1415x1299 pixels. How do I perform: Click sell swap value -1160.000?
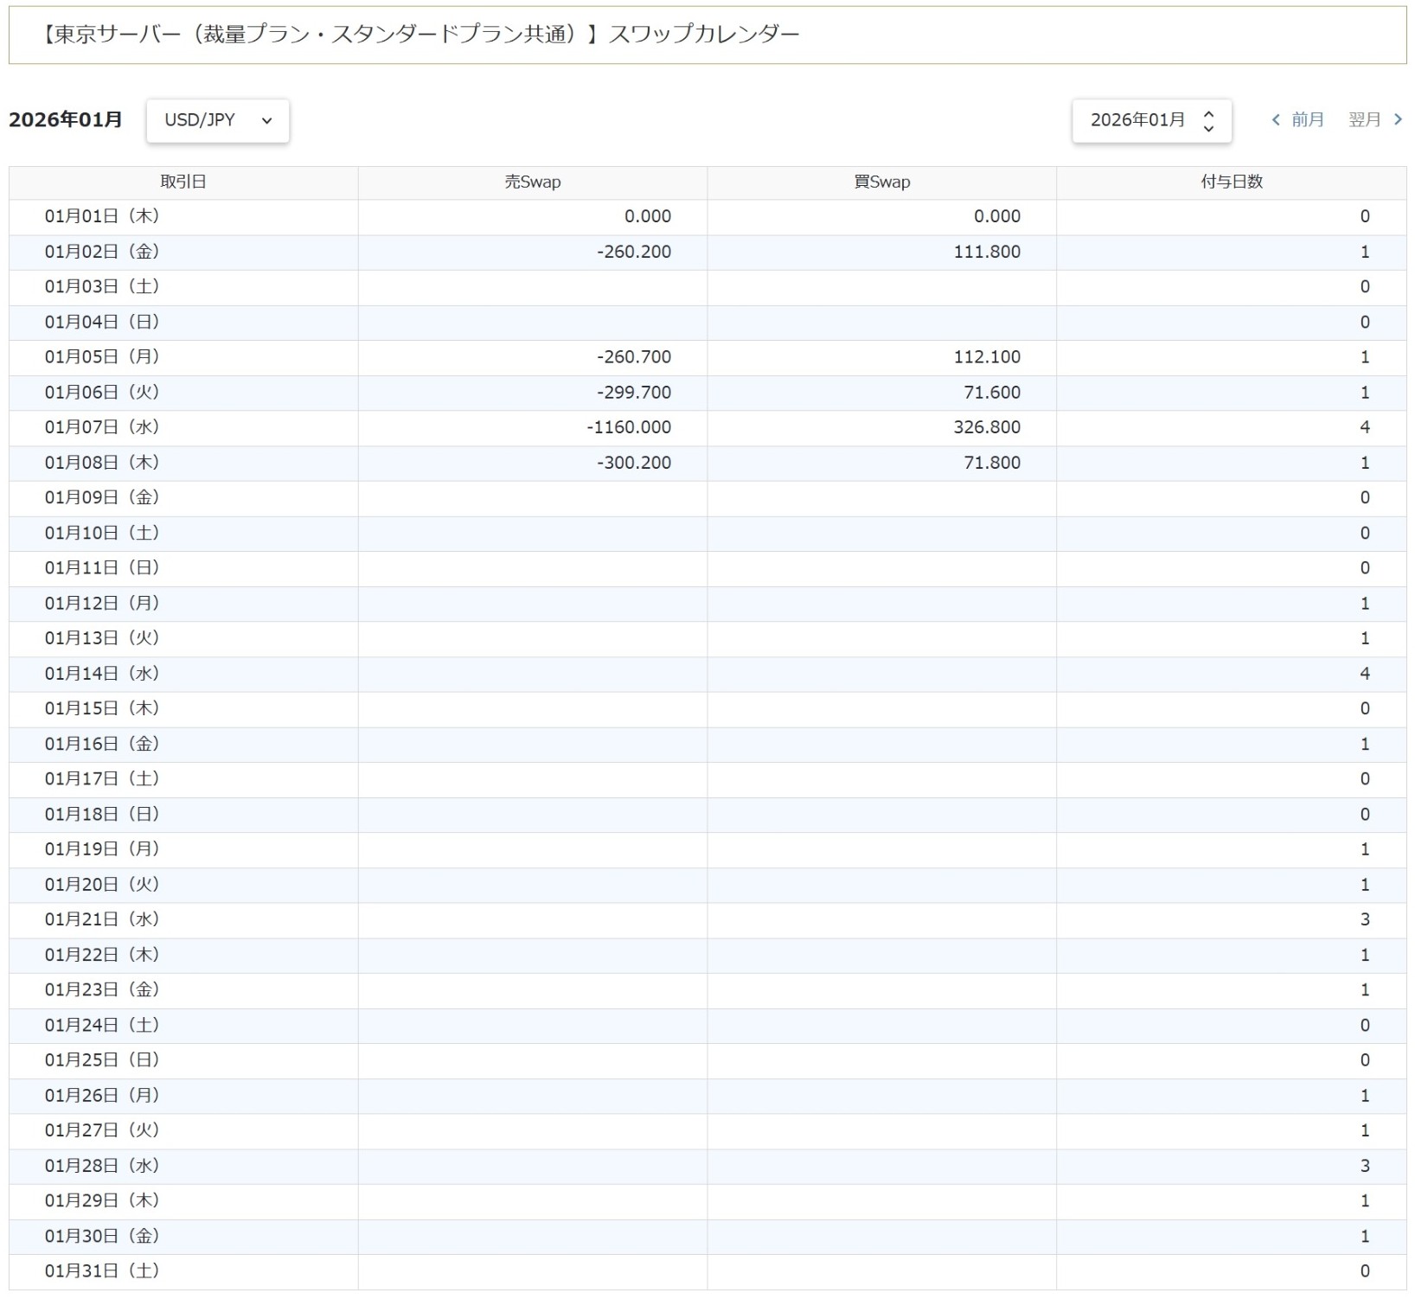pyautogui.click(x=629, y=428)
